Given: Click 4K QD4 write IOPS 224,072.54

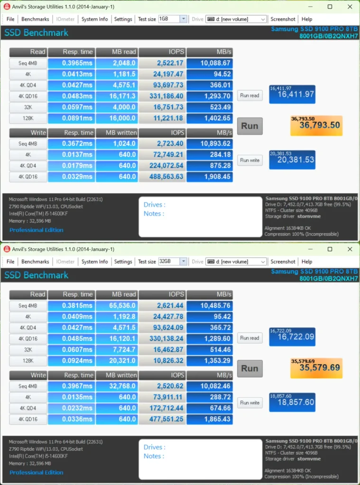Looking at the screenshot, I should click(x=162, y=166).
